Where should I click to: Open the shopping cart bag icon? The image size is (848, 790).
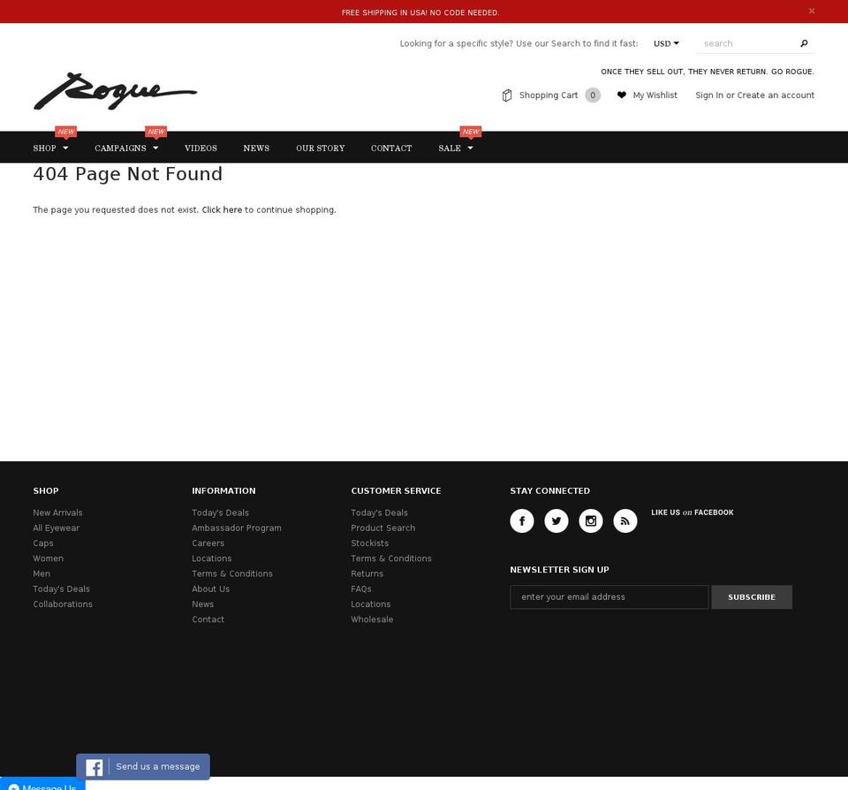coord(507,95)
